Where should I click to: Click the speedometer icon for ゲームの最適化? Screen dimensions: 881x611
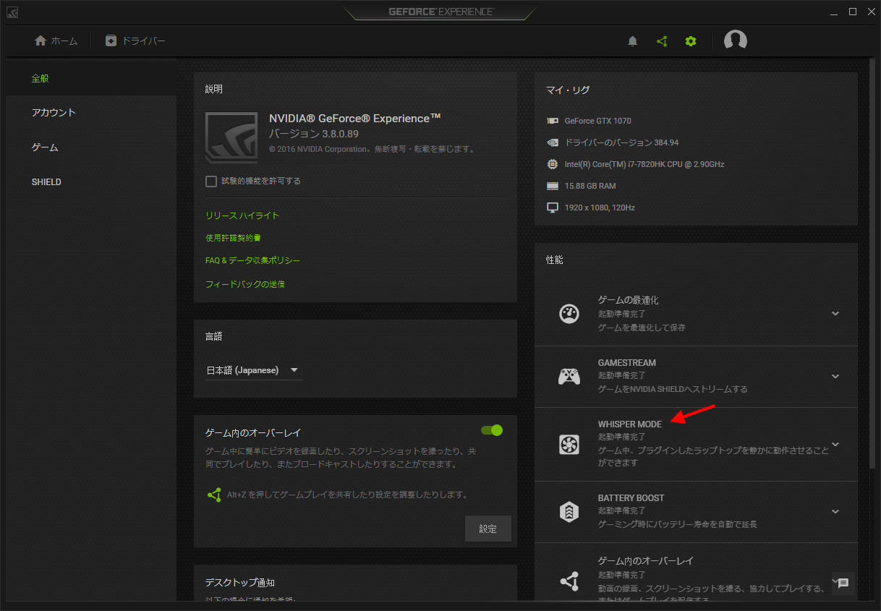pos(569,314)
